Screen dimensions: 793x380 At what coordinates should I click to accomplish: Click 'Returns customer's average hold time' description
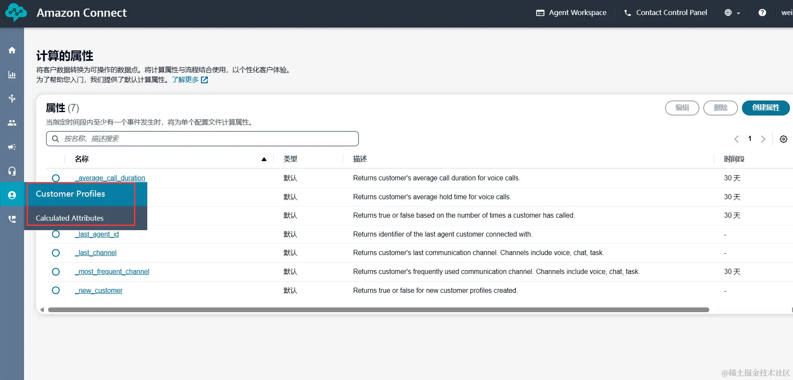click(x=432, y=197)
